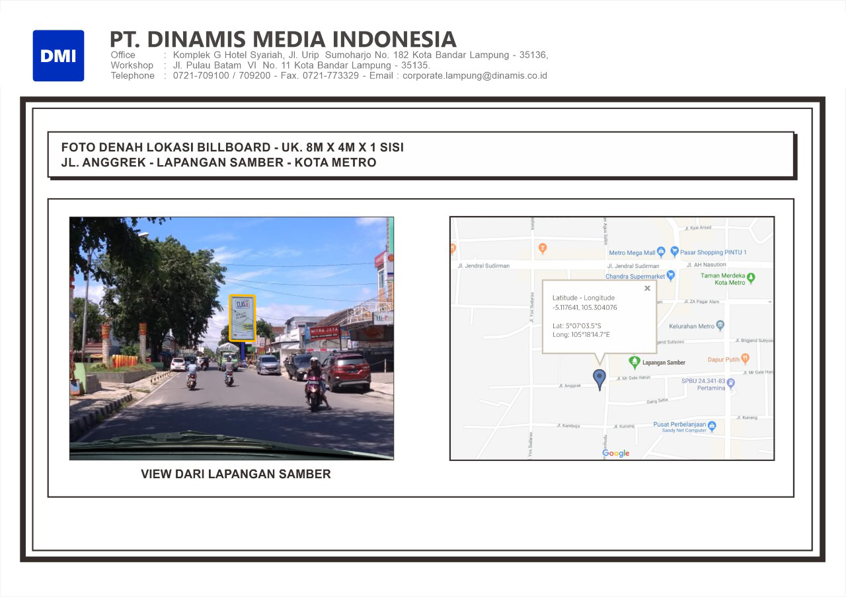The height and width of the screenshot is (597, 846).
Task: Click the Taman Merdeka Kota Metro park icon
Action: [751, 279]
